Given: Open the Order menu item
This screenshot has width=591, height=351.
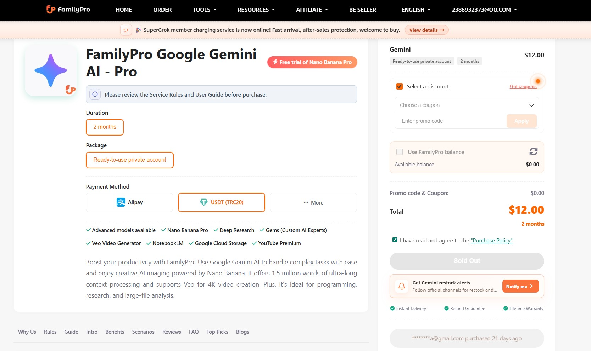Looking at the screenshot, I should tap(162, 10).
